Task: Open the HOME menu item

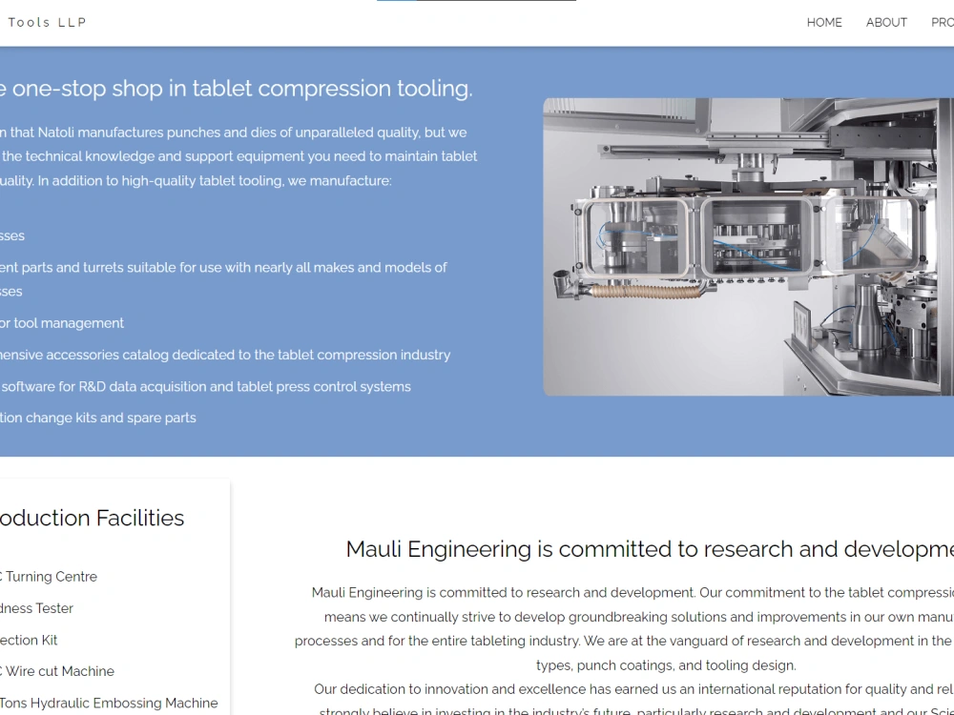Action: 824,23
